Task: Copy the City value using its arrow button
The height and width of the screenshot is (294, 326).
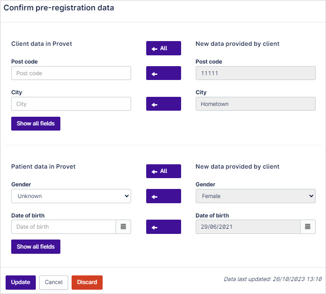Action: tap(163, 104)
